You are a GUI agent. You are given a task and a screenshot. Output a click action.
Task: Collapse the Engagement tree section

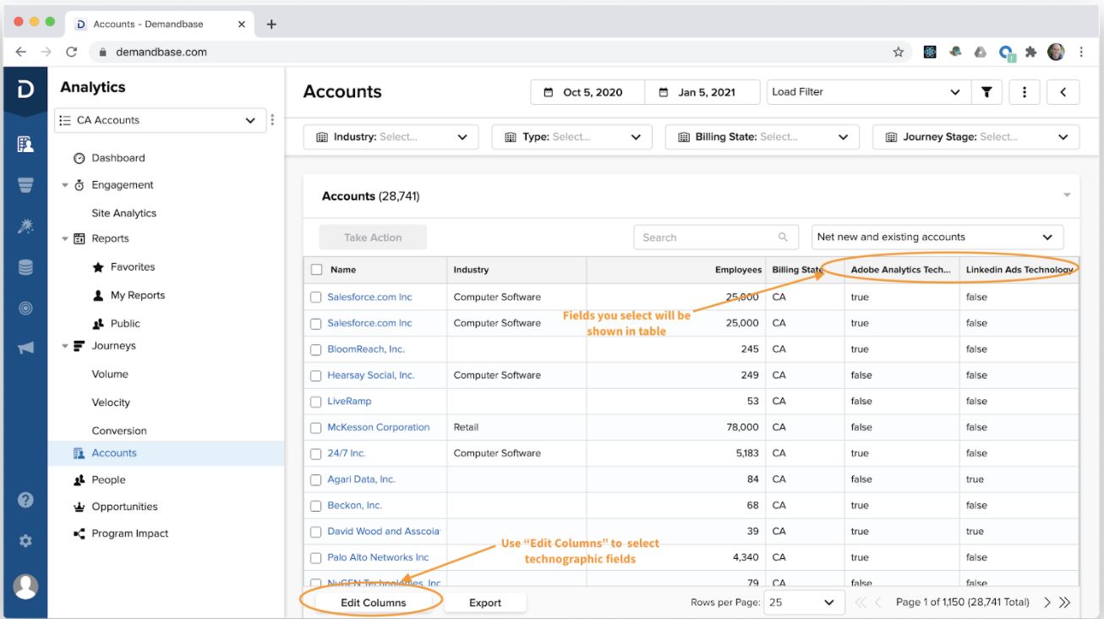tap(65, 185)
